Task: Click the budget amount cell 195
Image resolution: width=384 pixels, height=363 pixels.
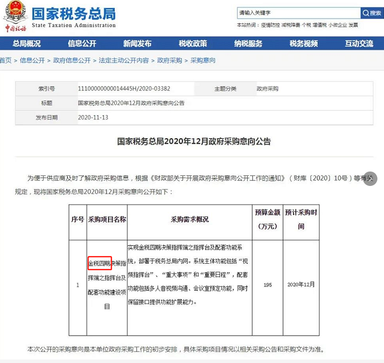Action: pos(268,285)
